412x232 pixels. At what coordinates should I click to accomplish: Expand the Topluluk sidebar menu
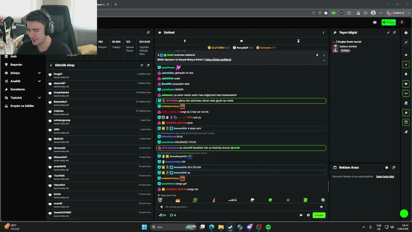click(x=23, y=98)
